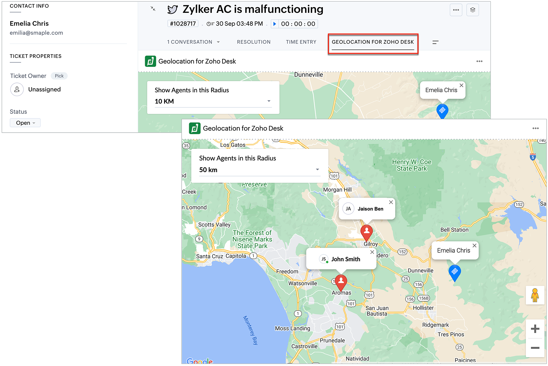Click the due time clock icon
This screenshot has height=366, width=548.
coord(210,24)
